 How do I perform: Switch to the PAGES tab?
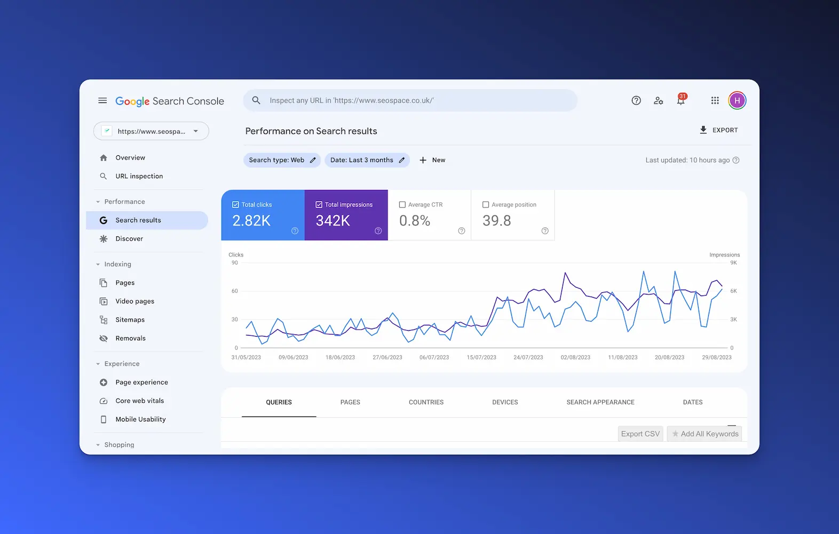[x=350, y=402]
